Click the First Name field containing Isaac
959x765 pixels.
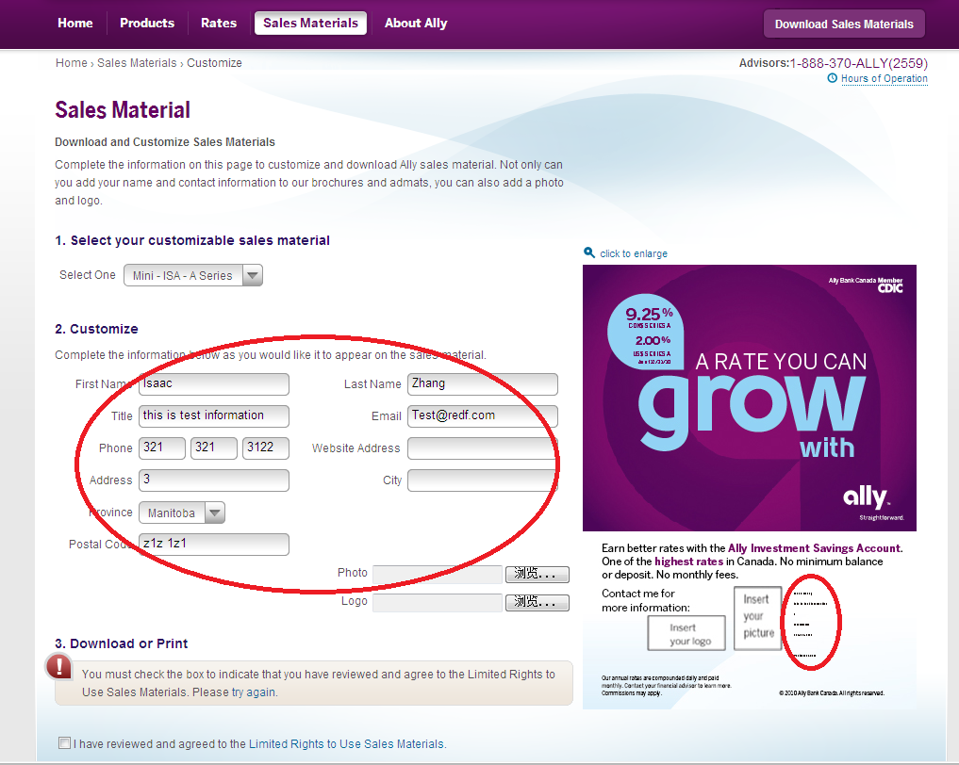tap(214, 384)
